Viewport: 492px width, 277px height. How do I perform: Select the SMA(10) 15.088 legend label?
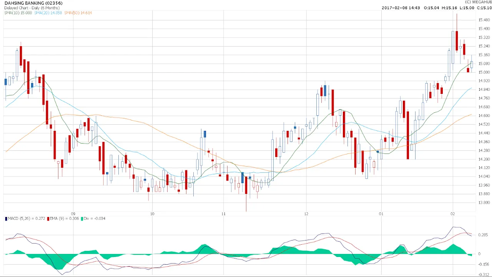tap(18, 13)
